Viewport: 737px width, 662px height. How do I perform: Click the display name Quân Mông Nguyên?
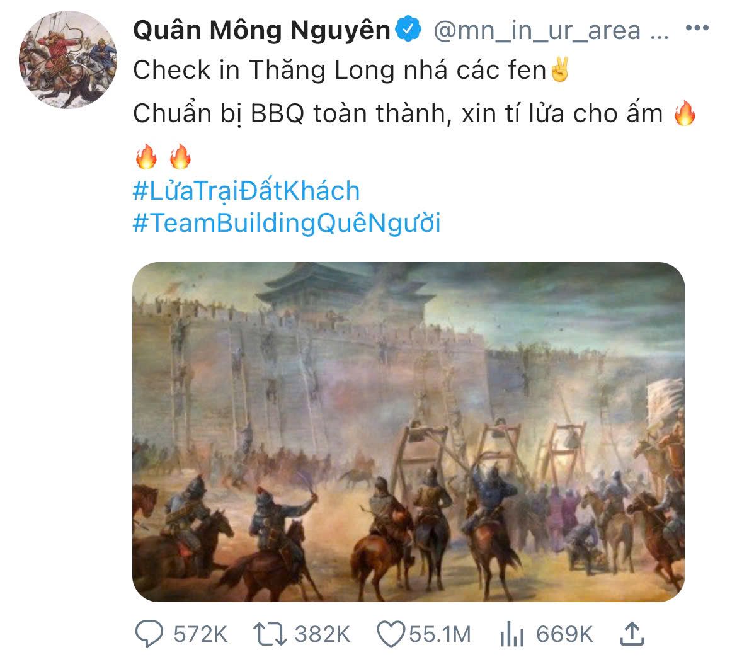(262, 30)
